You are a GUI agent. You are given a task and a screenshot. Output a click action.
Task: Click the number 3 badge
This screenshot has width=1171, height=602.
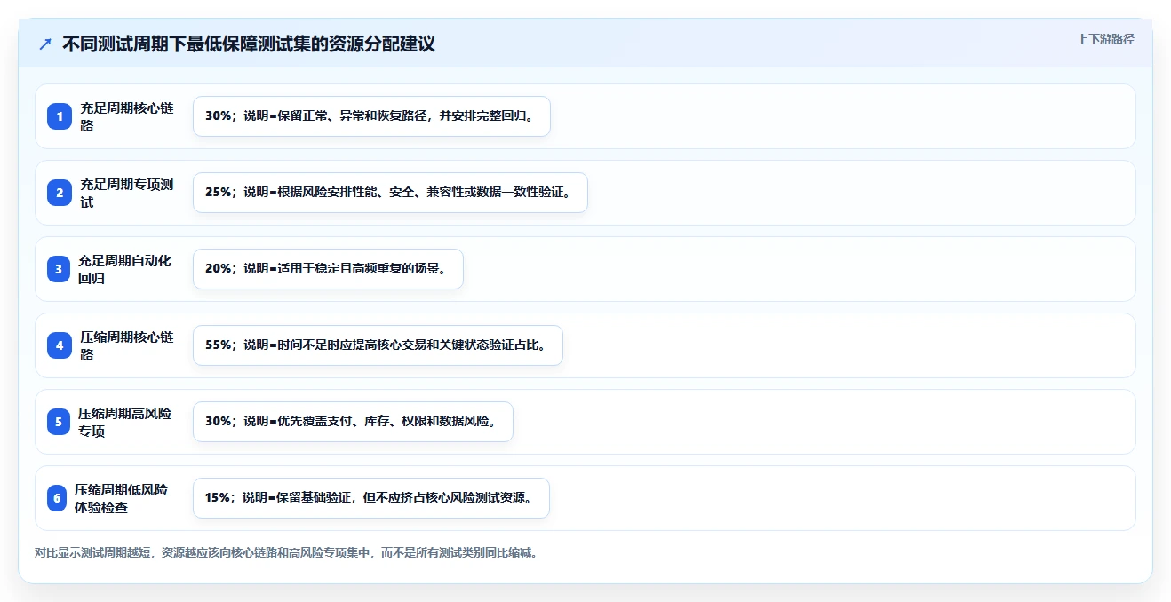tap(59, 269)
